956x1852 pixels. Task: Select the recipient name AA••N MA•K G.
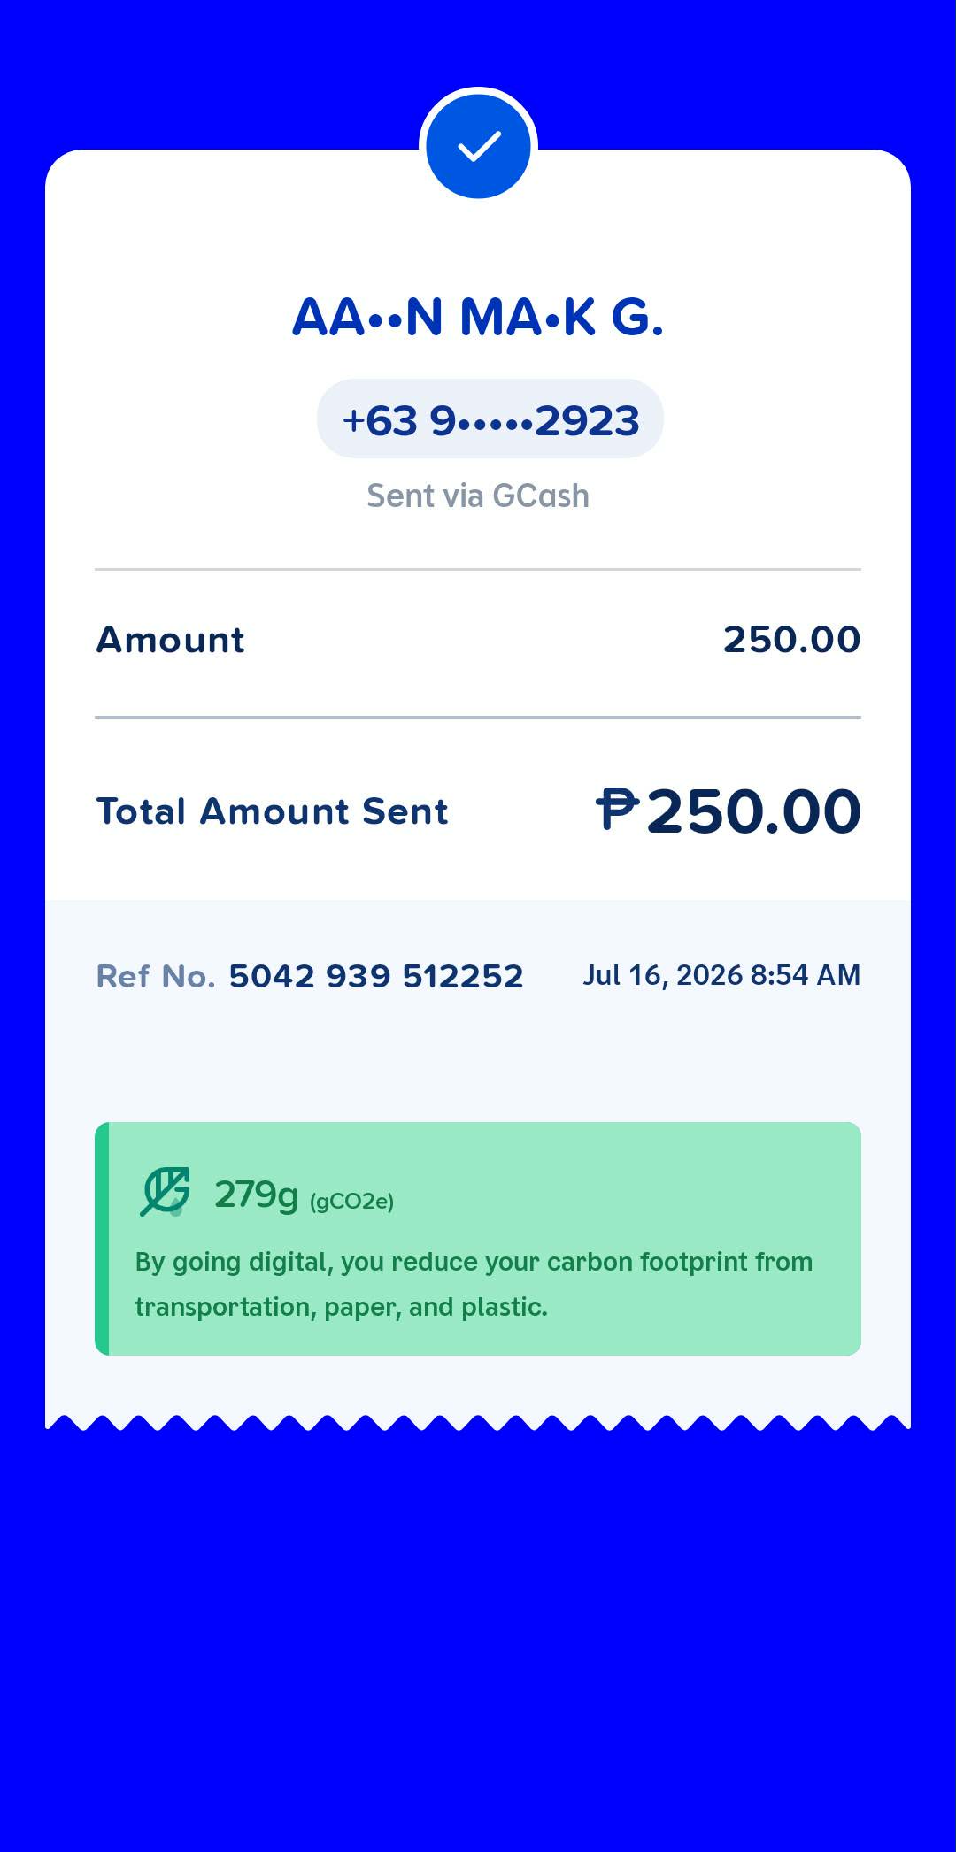pyautogui.click(x=478, y=317)
